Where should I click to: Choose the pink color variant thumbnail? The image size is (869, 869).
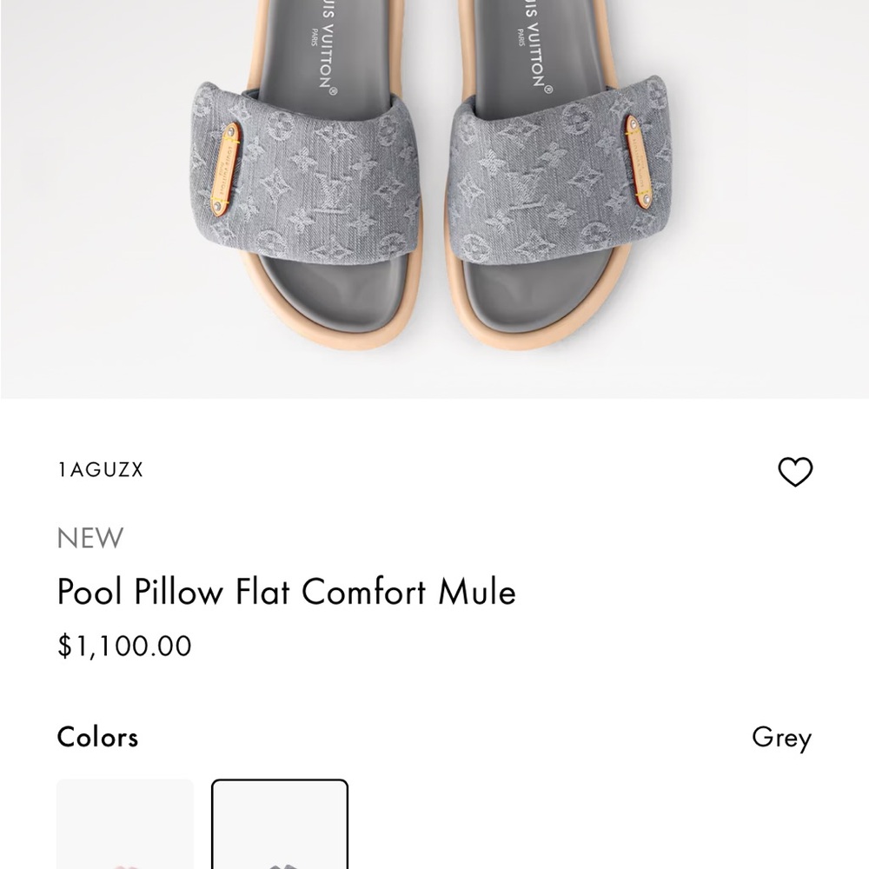pyautogui.click(x=124, y=826)
